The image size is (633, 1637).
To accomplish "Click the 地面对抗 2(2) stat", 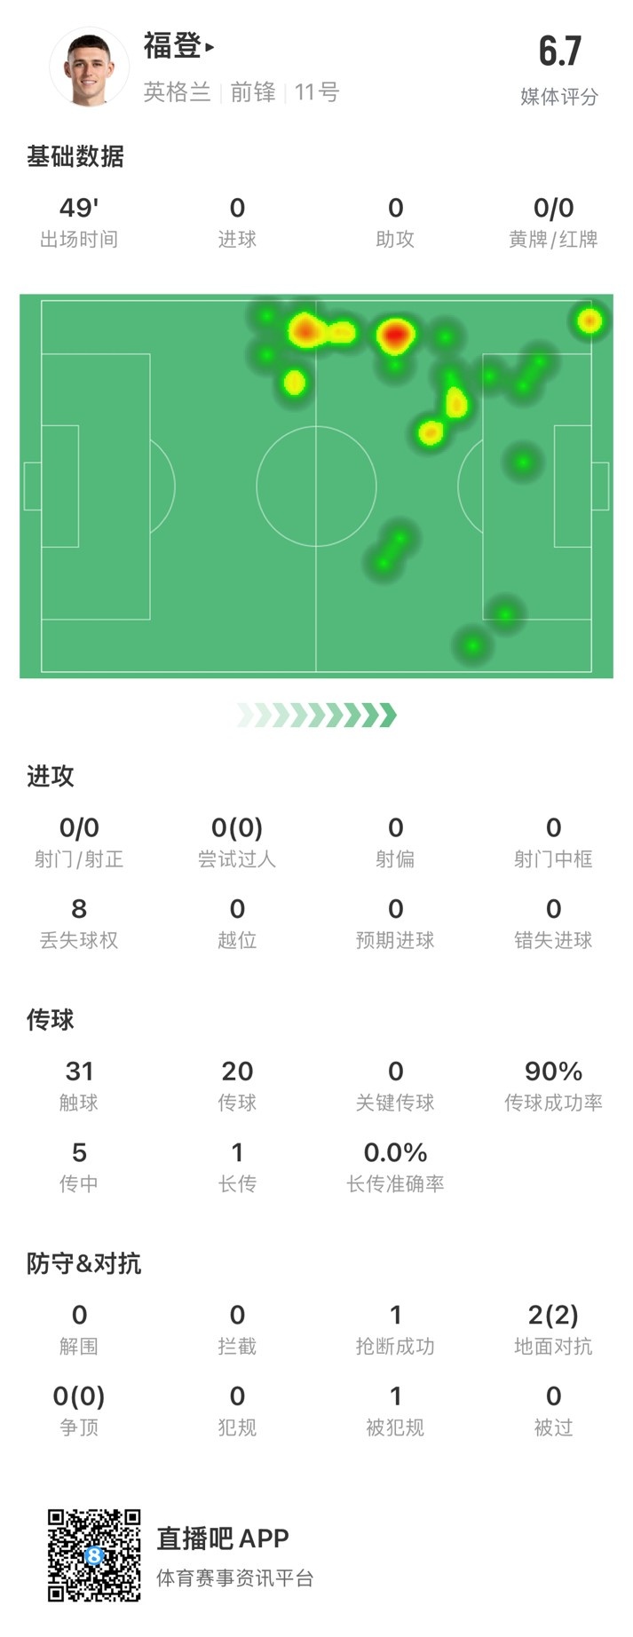I will point(553,1329).
